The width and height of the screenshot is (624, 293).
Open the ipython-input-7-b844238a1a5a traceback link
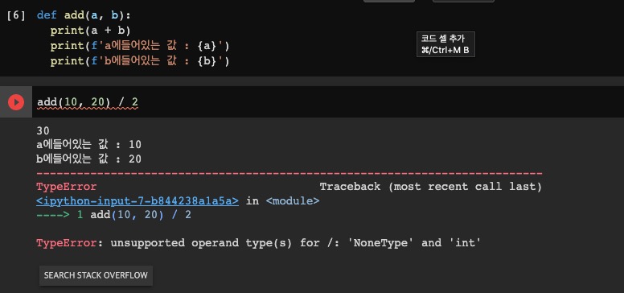(x=138, y=200)
